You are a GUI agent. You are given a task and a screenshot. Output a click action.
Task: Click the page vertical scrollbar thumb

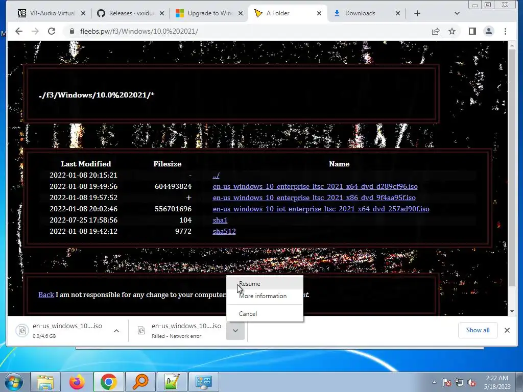pyautogui.click(x=512, y=167)
